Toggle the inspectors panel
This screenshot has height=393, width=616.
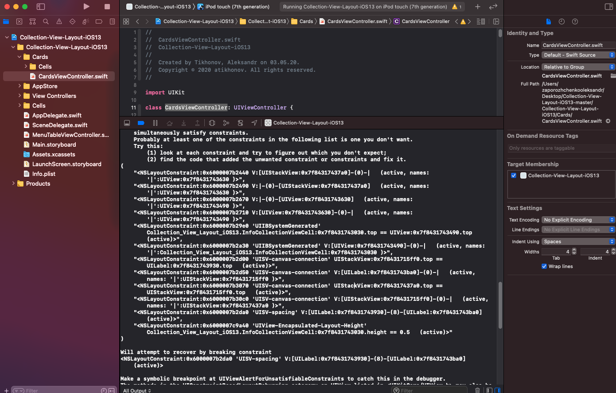tap(608, 7)
